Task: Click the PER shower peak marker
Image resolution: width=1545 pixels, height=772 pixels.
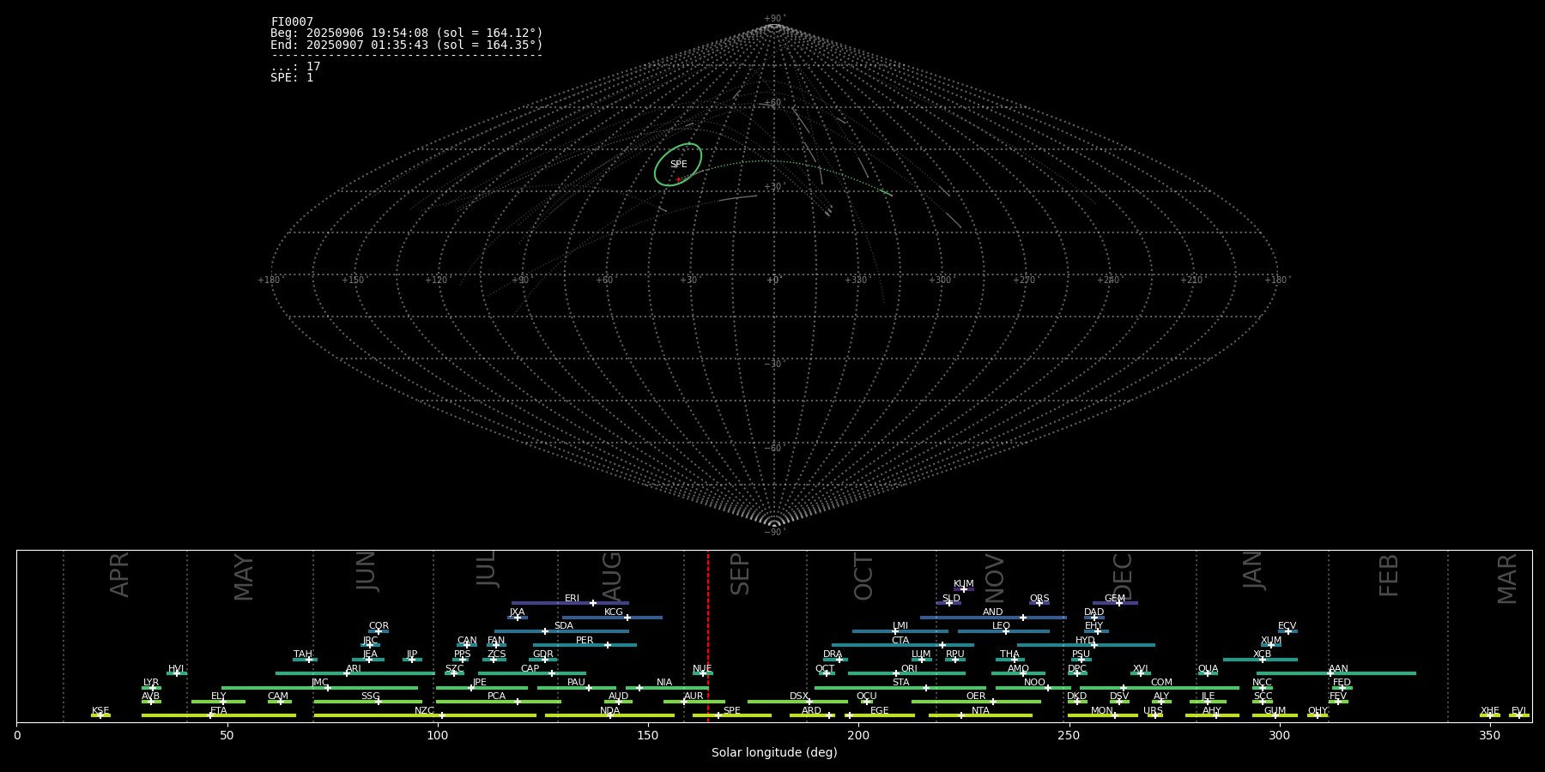Action: click(x=608, y=645)
